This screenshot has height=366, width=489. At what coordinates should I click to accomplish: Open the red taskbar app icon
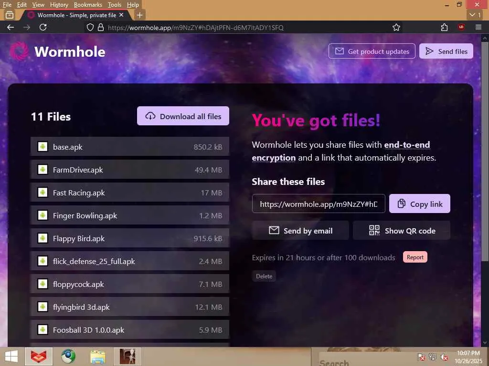(39, 356)
